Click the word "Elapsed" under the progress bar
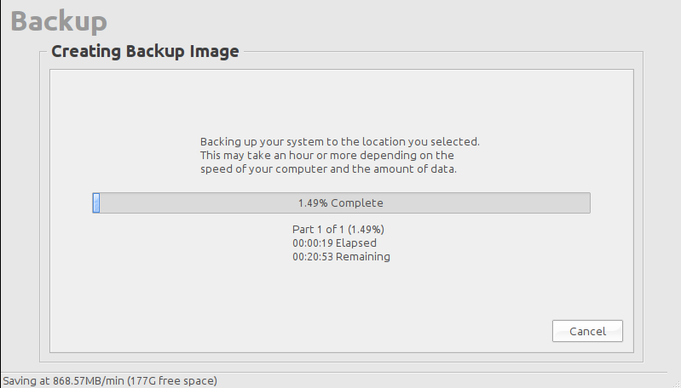 (356, 243)
